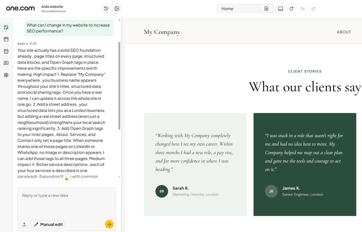This screenshot has height=232, width=362.
Task: Switch to desktop preview device icon
Action: coord(280,9)
